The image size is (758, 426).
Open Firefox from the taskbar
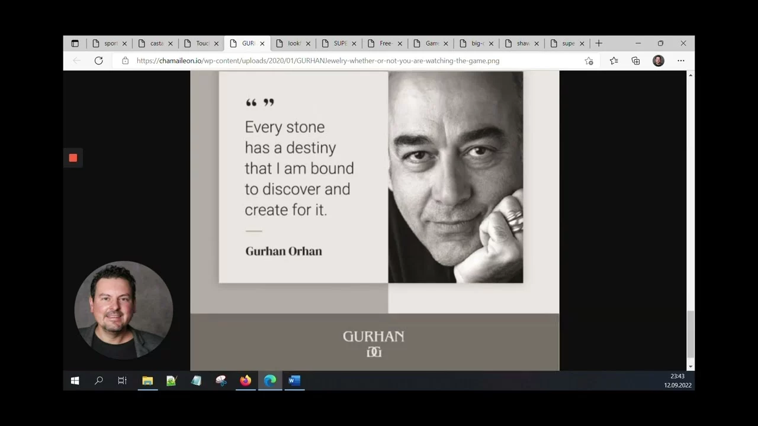click(245, 380)
